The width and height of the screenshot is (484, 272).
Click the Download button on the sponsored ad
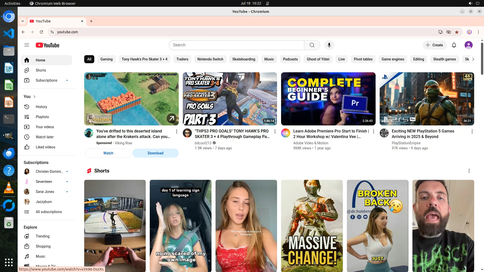click(x=155, y=153)
